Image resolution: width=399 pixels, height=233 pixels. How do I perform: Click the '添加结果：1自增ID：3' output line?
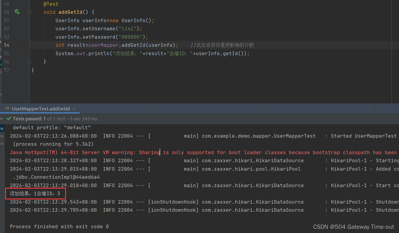[x=35, y=193]
